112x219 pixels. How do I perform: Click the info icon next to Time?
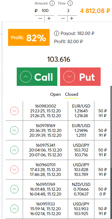tap(70, 3)
